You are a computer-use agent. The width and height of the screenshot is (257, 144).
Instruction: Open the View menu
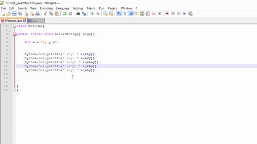(x=33, y=8)
